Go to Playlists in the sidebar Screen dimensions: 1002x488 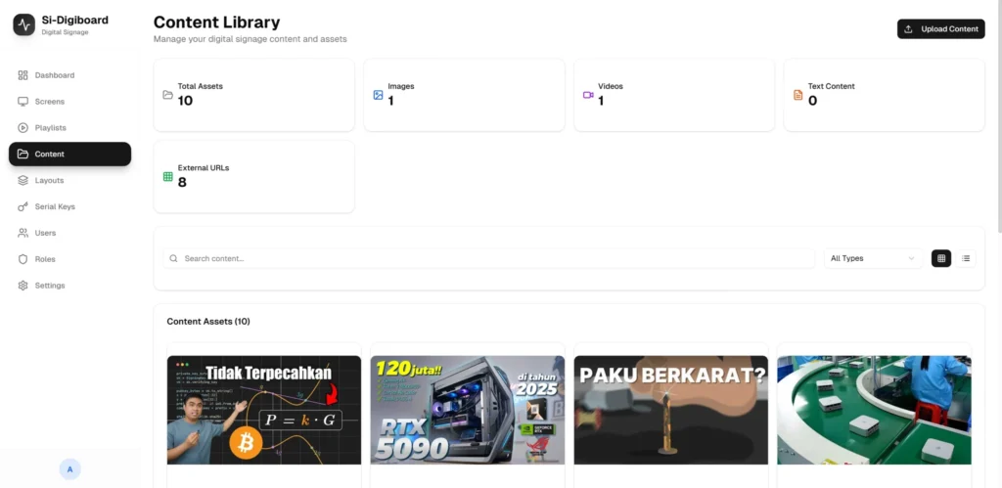pyautogui.click(x=50, y=128)
